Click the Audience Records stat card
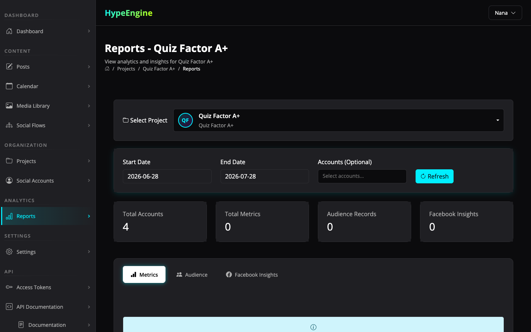 pyautogui.click(x=364, y=222)
